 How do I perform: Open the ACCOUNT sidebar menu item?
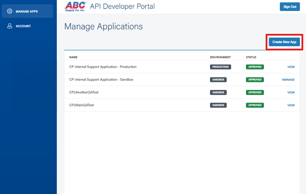point(23,26)
